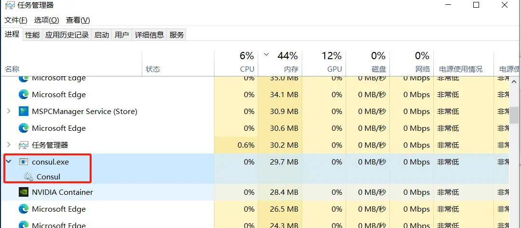
Task: Click the MSPCManager Service icon
Action: (24, 112)
